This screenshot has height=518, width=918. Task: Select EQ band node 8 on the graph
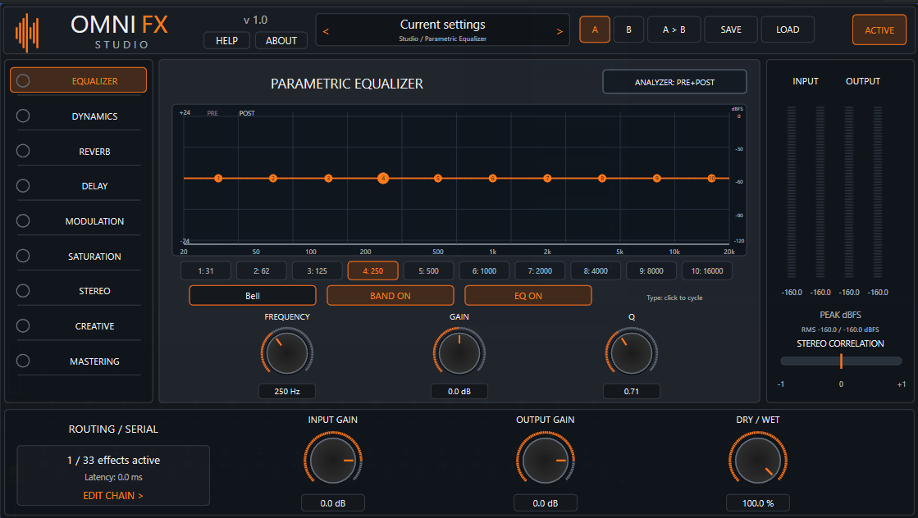602,179
